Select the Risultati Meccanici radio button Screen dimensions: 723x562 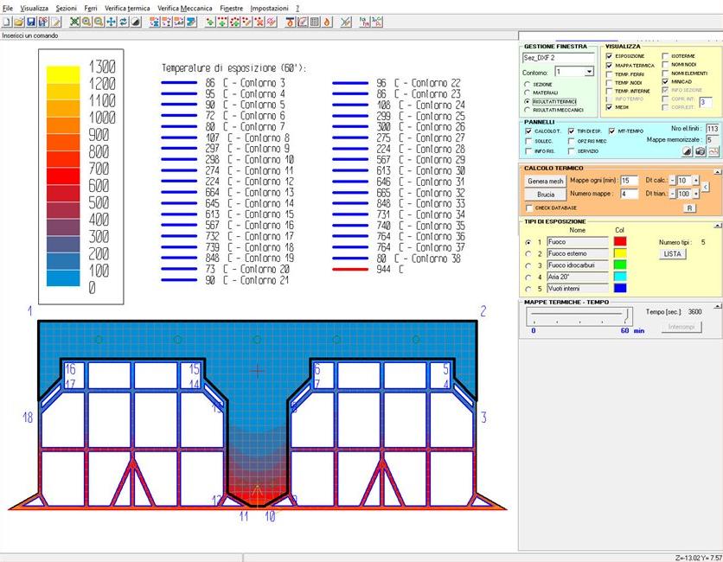(528, 111)
